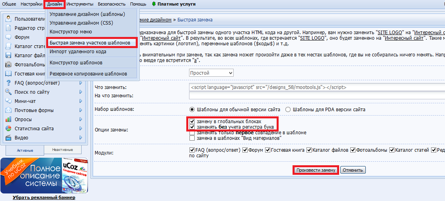445x201 pixels.
Task: Open the Безопасность menu
Action: (x=112, y=4)
